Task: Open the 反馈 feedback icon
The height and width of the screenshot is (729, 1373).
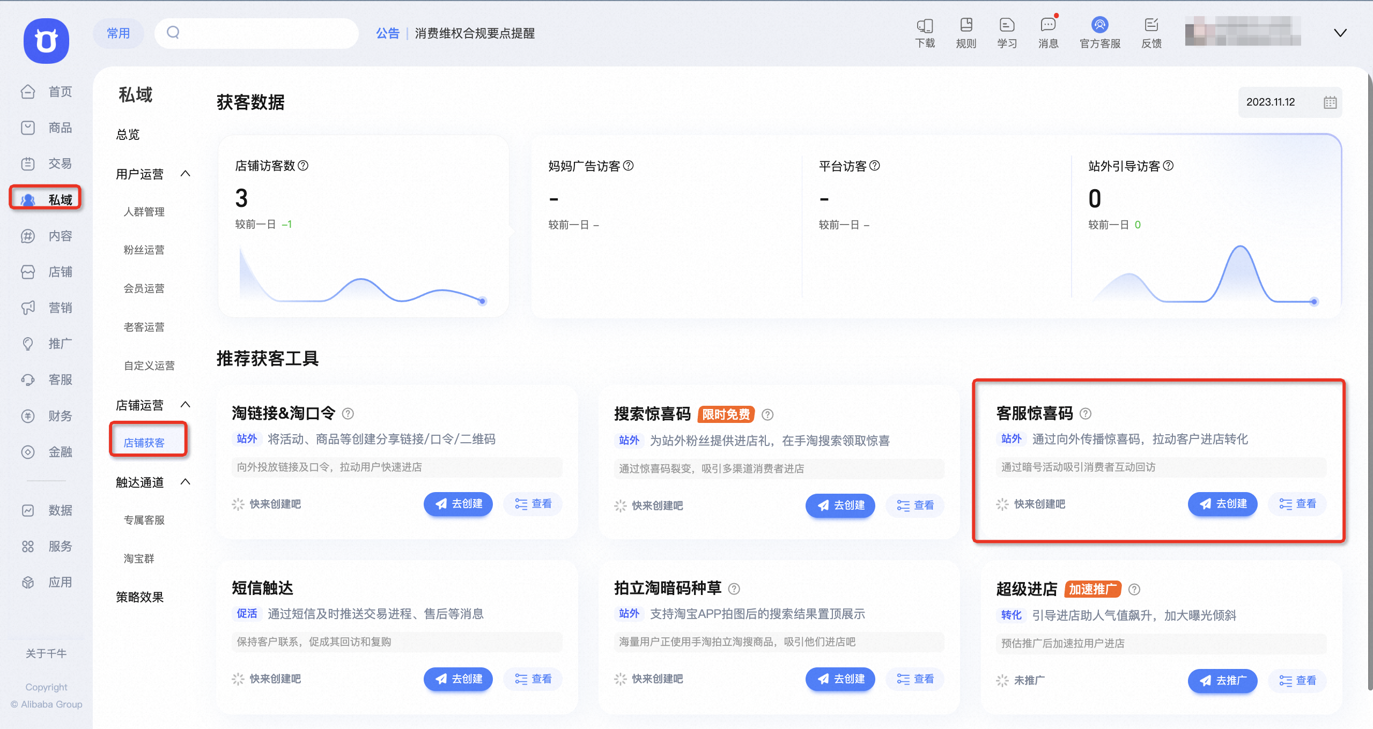Action: [x=1151, y=33]
